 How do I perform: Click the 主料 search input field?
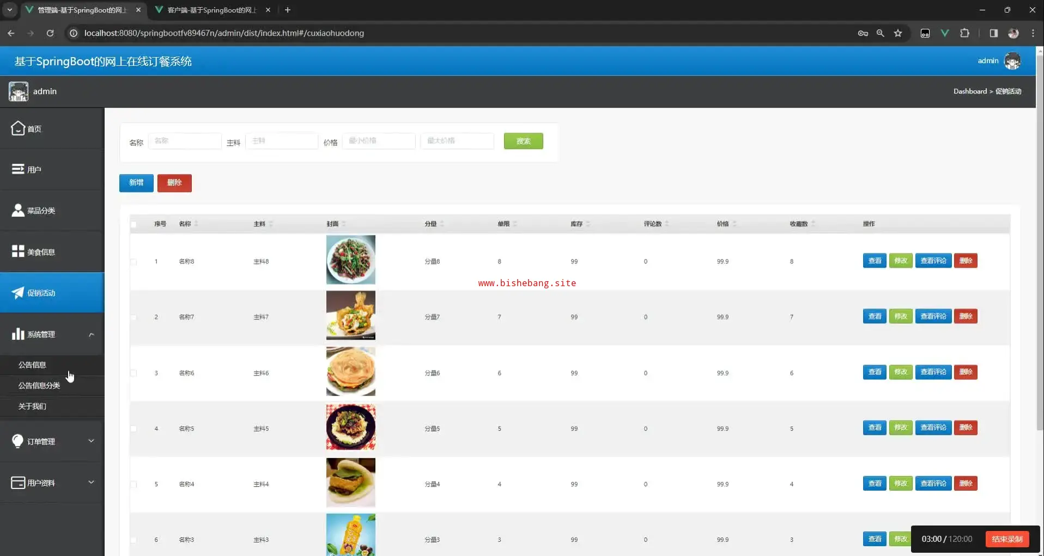pyautogui.click(x=282, y=141)
